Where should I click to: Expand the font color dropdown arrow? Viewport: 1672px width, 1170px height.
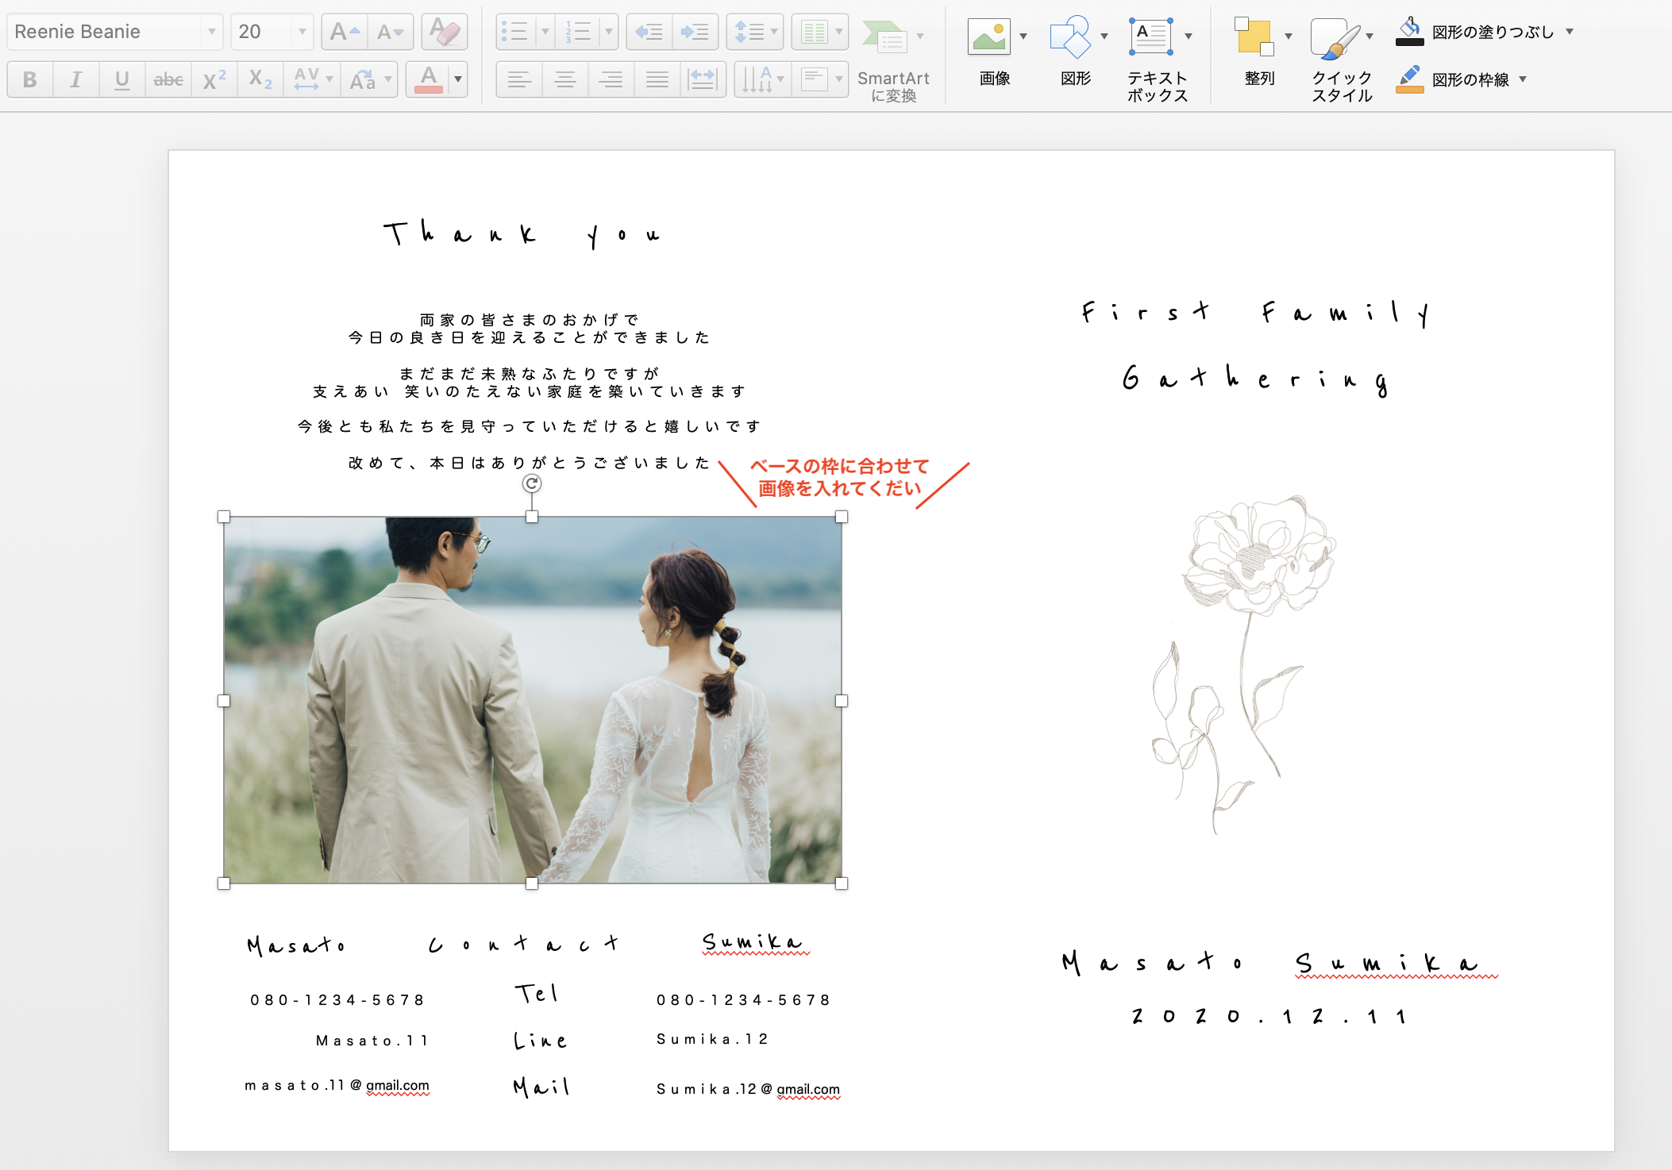[457, 79]
